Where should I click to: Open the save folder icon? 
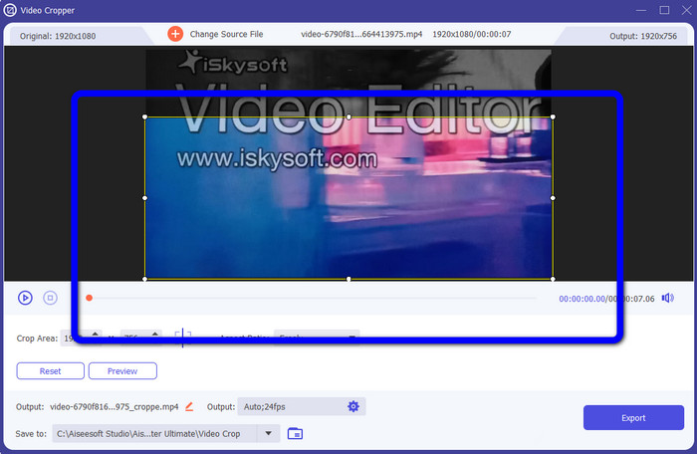point(295,433)
